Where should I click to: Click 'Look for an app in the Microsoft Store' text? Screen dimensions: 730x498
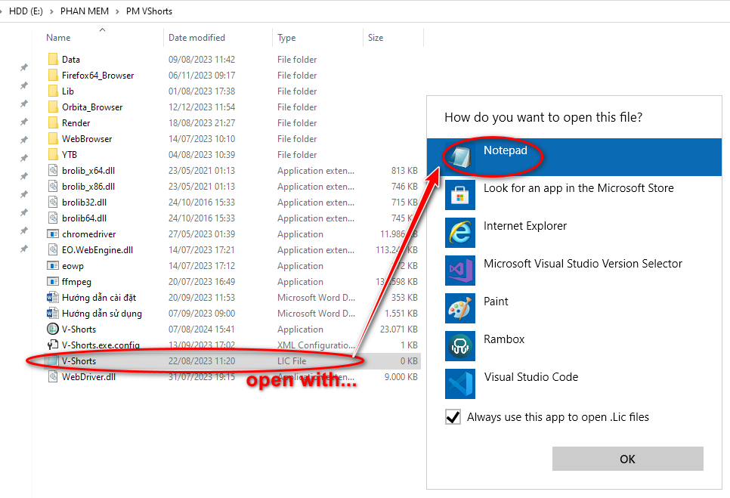(x=579, y=188)
